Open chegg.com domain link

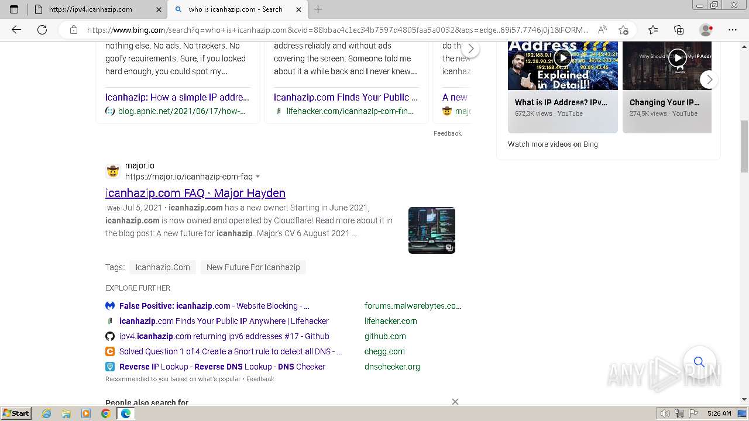[384, 351]
